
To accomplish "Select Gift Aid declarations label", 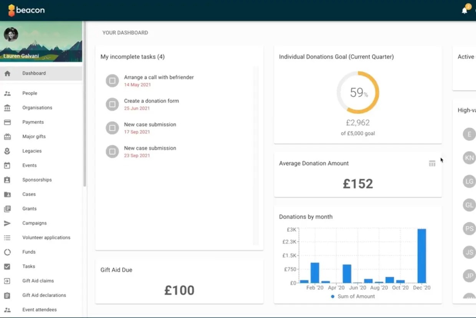I will point(44,295).
